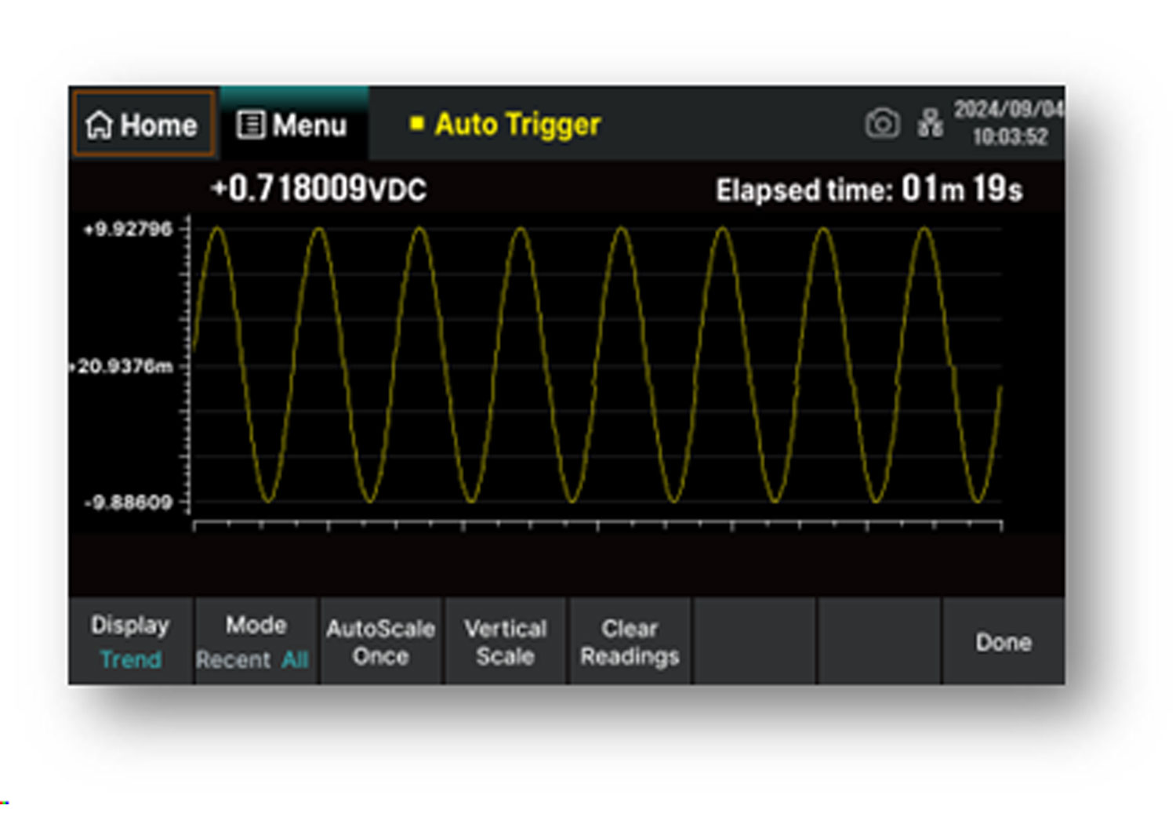Switch Mode to Recent
Screen dimensions: 1176x831
tap(233, 660)
